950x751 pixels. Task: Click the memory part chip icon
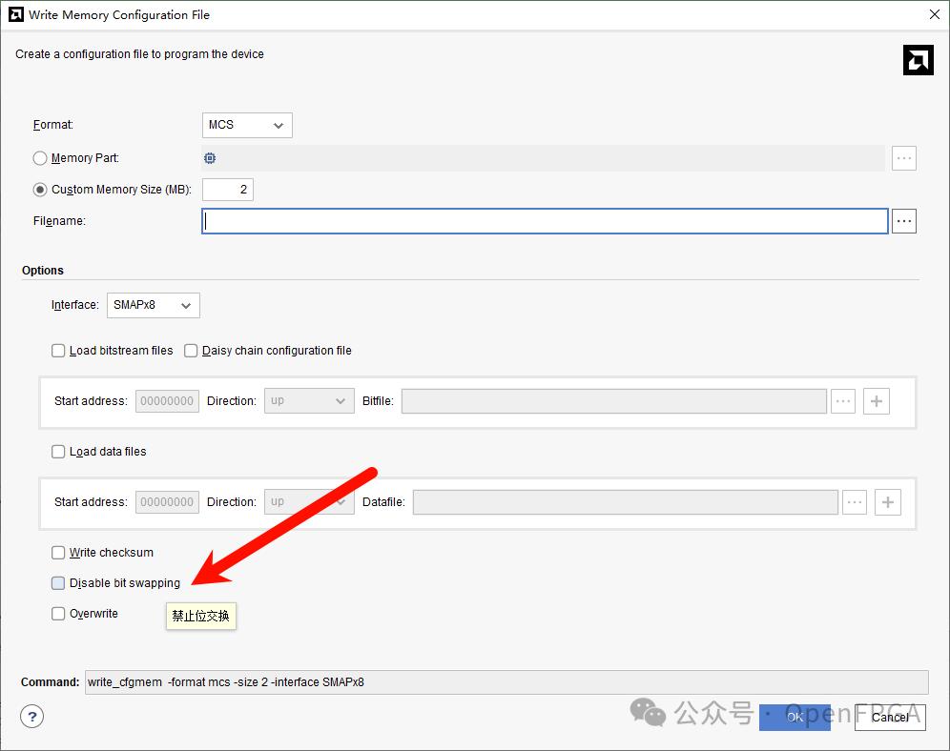210,158
